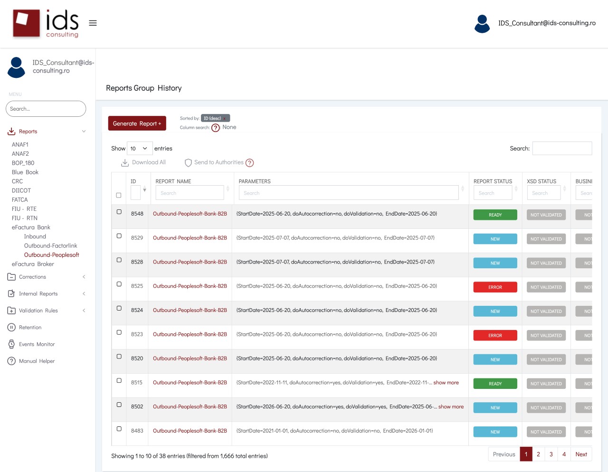Click the Previous pagination button
The image size is (608, 472).
pyautogui.click(x=504, y=454)
